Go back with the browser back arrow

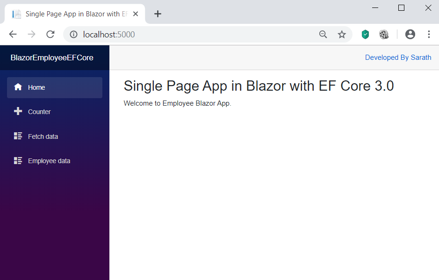13,35
